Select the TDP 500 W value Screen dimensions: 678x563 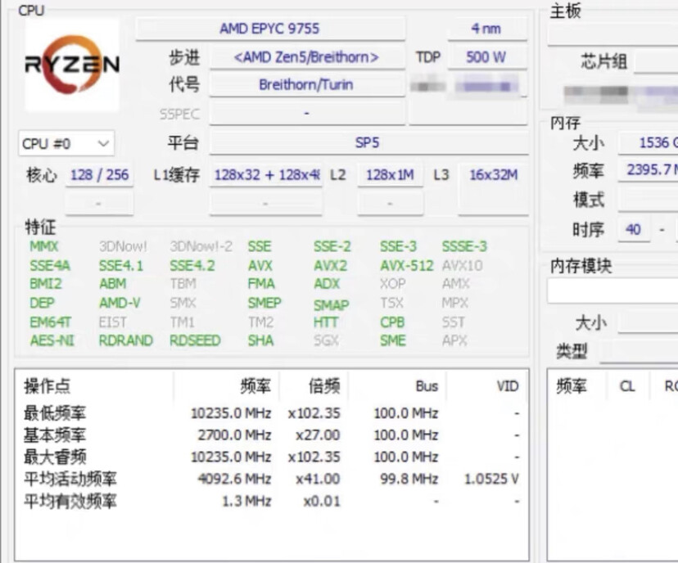486,56
